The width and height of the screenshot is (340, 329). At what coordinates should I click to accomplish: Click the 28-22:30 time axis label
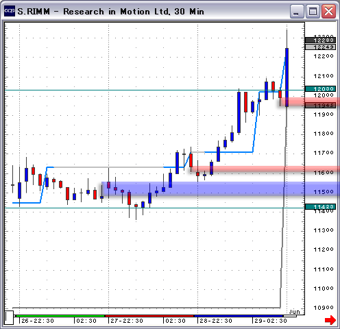(216, 321)
